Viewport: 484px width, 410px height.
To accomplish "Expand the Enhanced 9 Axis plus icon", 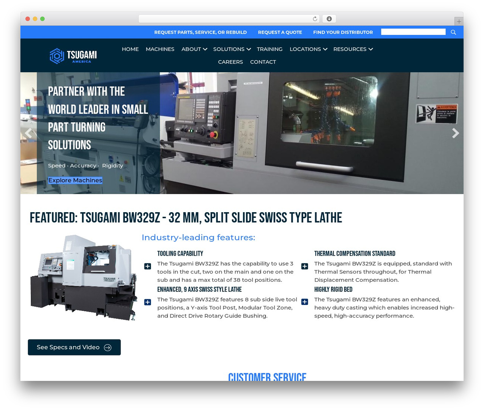I will pyautogui.click(x=147, y=302).
